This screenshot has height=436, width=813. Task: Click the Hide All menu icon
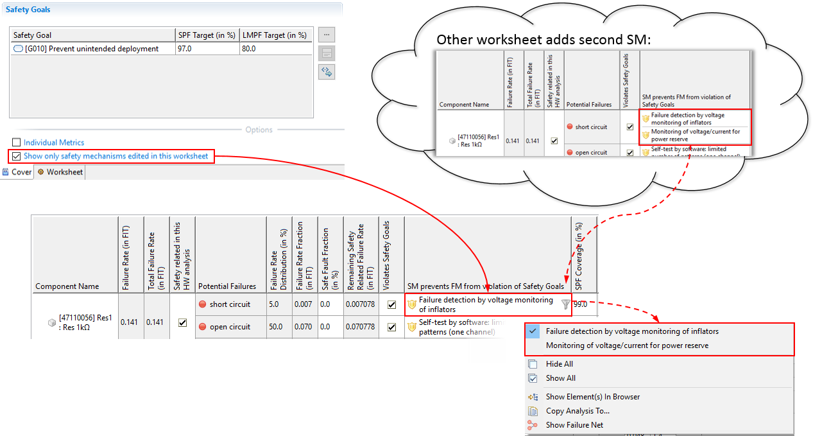point(533,364)
